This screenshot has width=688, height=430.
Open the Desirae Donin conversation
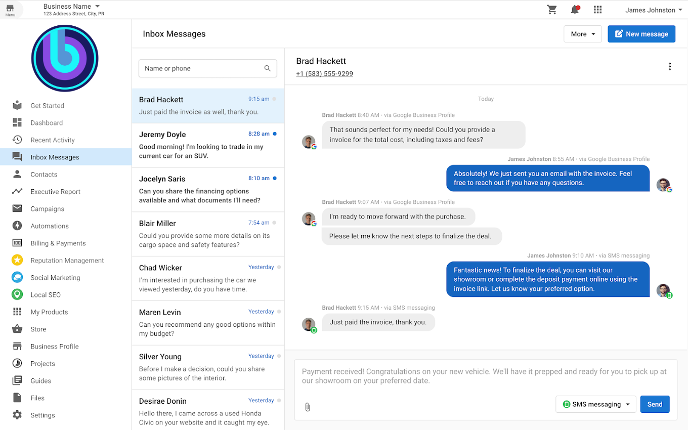click(208, 410)
